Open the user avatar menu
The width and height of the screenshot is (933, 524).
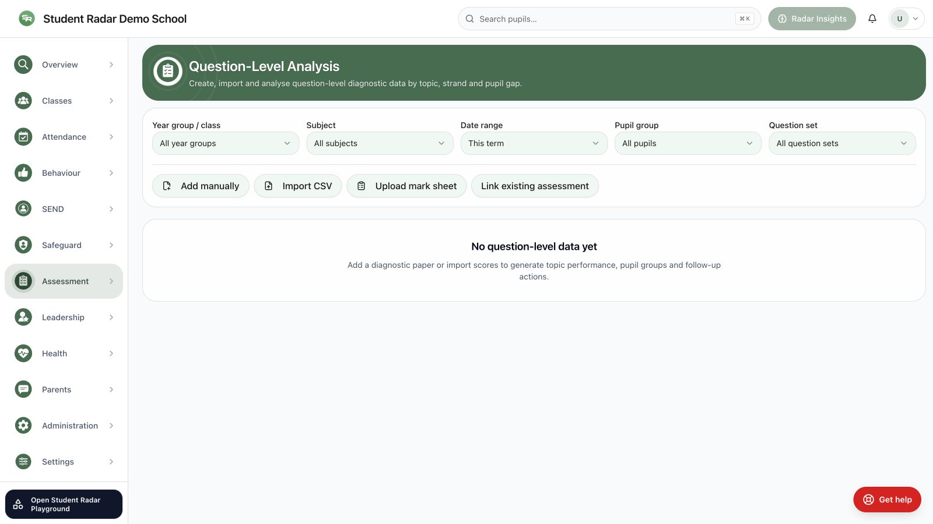click(906, 19)
